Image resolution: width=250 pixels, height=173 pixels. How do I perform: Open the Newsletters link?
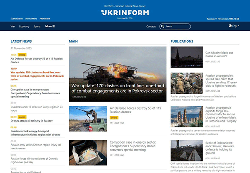coord(31,19)
